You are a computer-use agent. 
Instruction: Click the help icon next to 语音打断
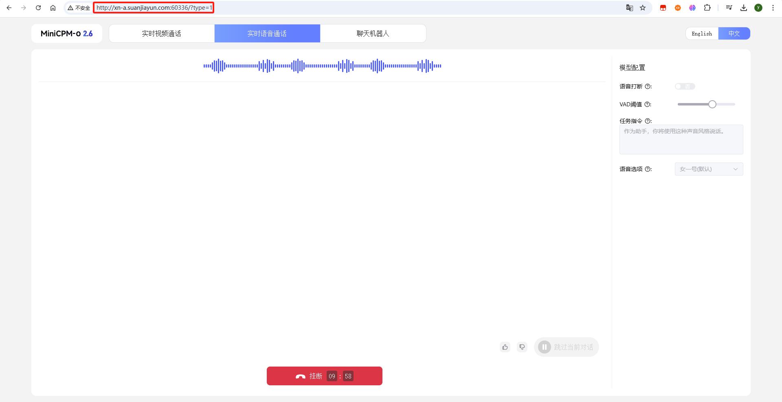coord(648,86)
